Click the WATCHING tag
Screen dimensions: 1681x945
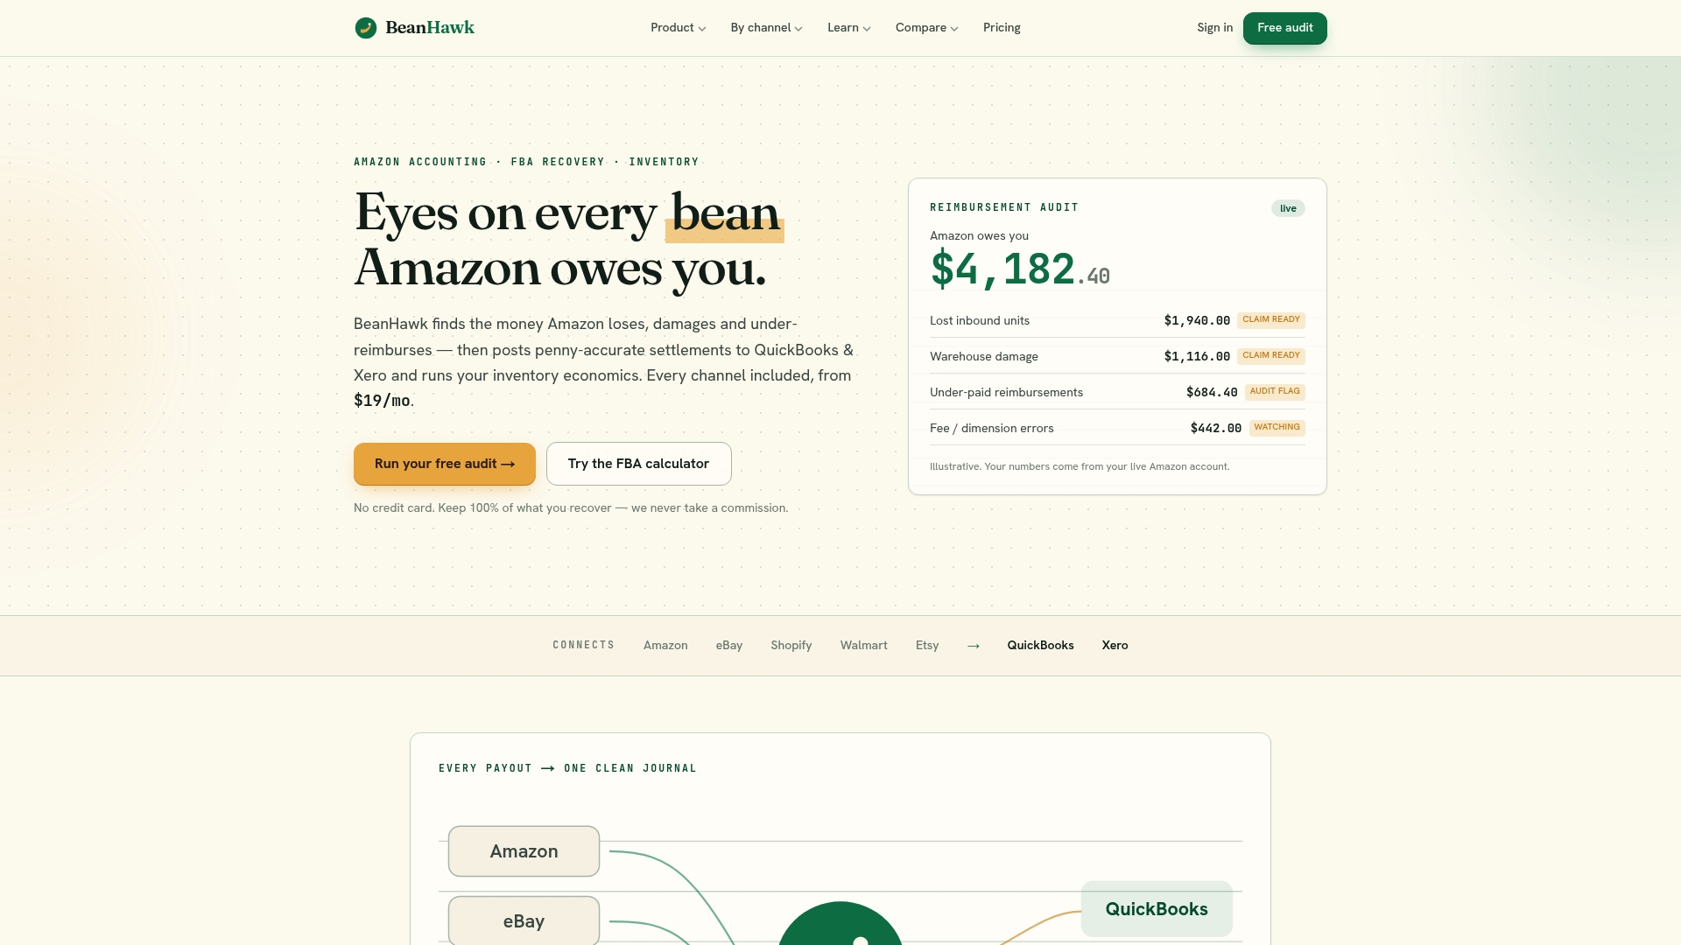coord(1277,428)
